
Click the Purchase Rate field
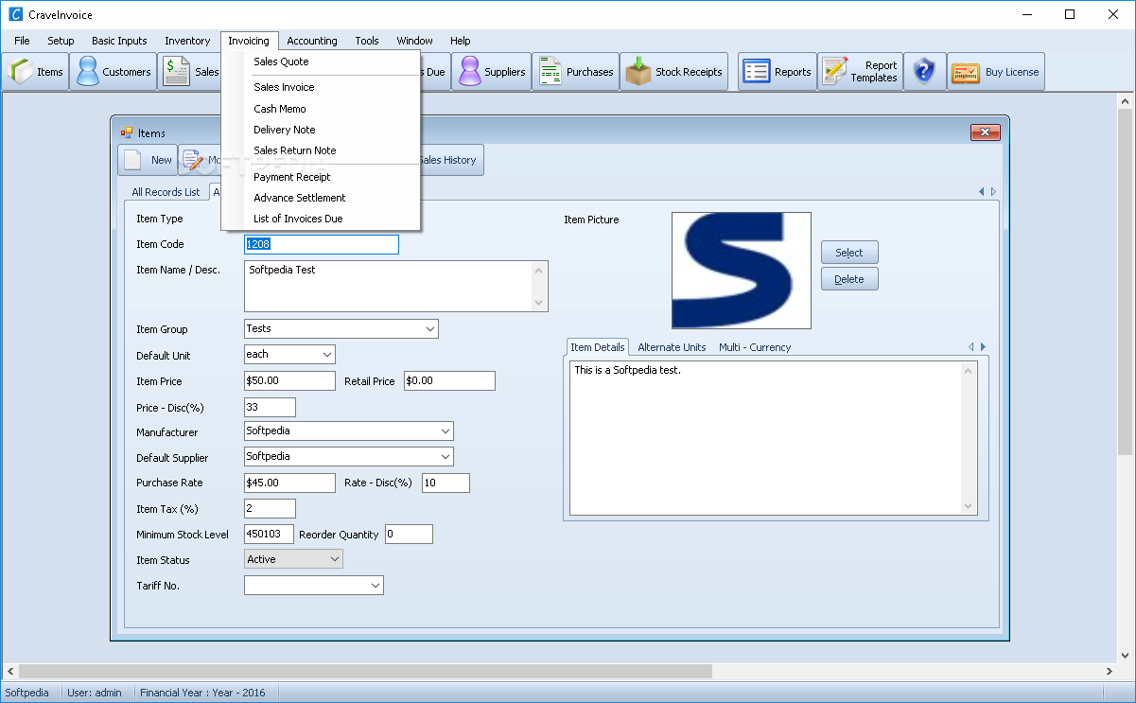click(289, 483)
